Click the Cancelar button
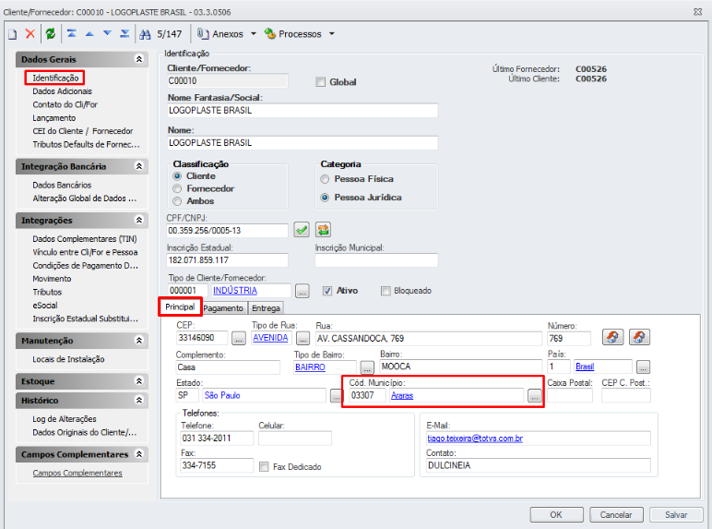Image resolution: width=712 pixels, height=529 pixels. [616, 515]
